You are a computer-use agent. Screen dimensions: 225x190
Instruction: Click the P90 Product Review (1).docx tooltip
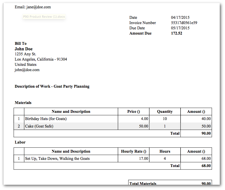tap(44, 17)
